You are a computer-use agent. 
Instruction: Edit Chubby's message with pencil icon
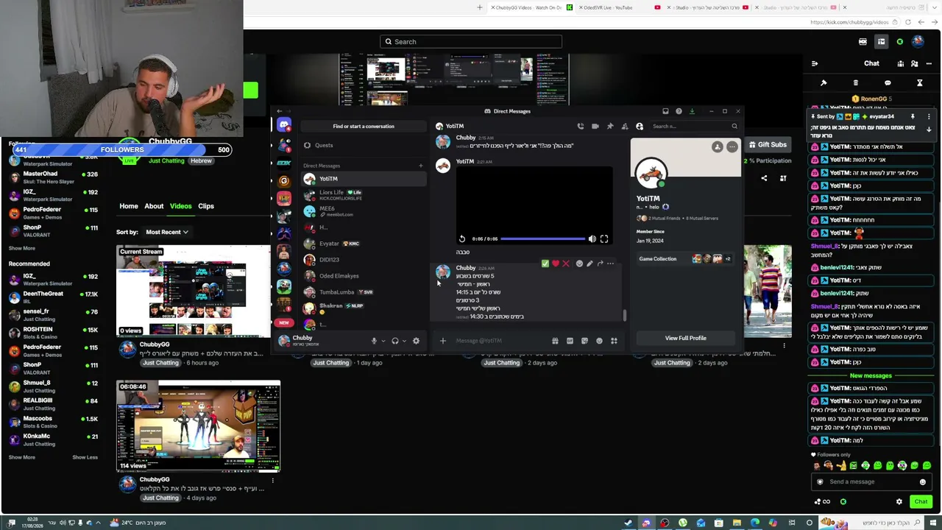pos(589,264)
